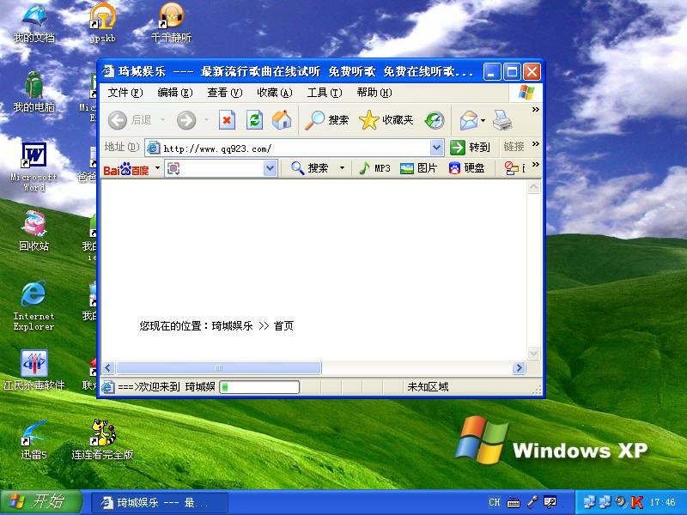The image size is (687, 515).
Task: Open 我的文档 desktop icon
Action: click(34, 23)
